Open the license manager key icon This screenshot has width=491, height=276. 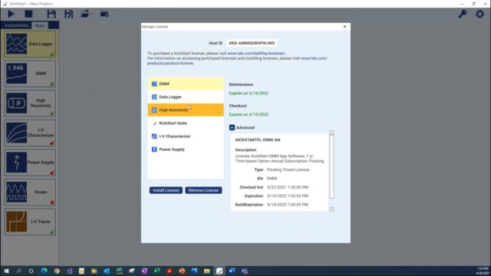point(463,14)
